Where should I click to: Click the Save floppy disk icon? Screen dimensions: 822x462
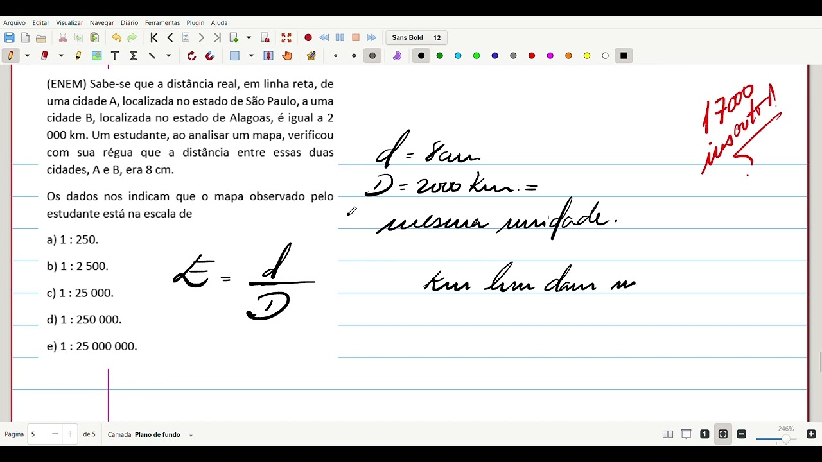[x=9, y=38]
